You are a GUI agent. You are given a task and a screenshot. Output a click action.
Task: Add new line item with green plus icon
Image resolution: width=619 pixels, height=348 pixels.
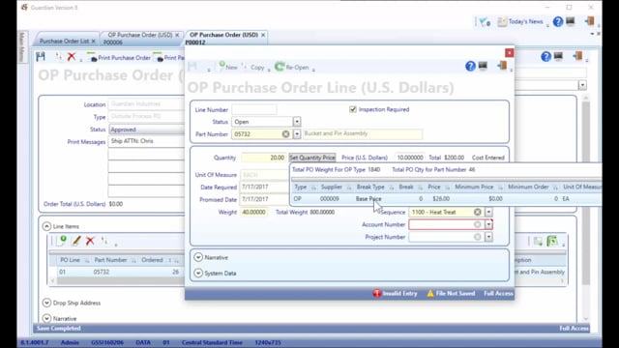tap(61, 241)
